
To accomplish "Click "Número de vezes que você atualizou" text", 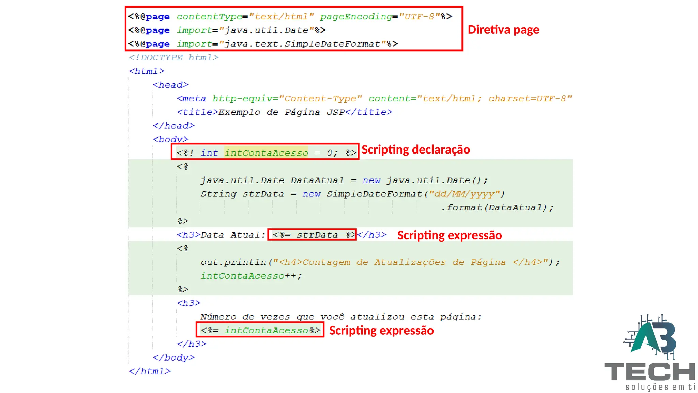I will [x=302, y=317].
